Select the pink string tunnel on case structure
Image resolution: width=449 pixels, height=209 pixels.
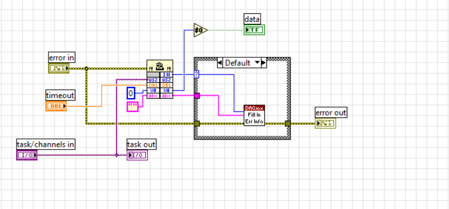click(x=197, y=95)
